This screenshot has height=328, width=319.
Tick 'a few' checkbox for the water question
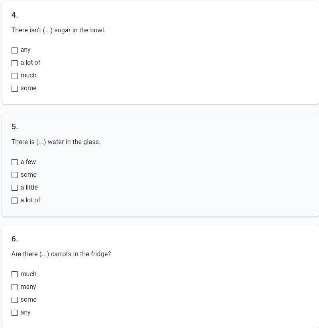pyautogui.click(x=15, y=162)
